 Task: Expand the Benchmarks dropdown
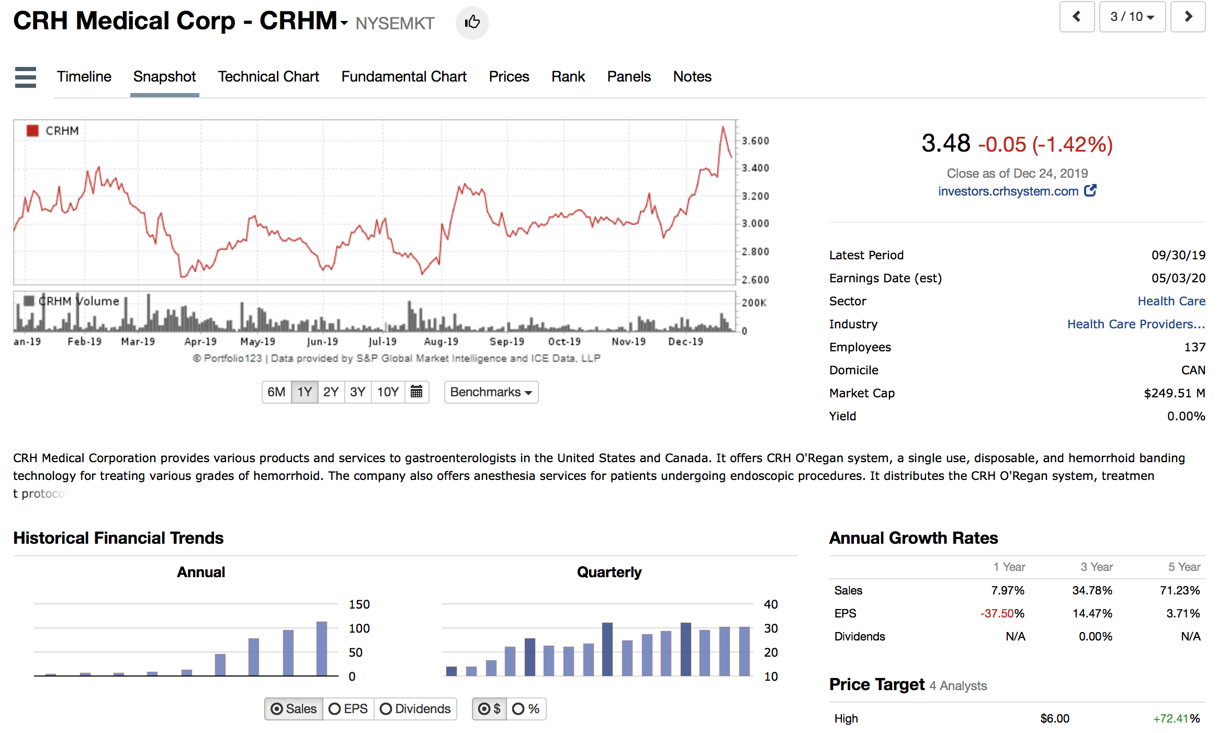[491, 392]
